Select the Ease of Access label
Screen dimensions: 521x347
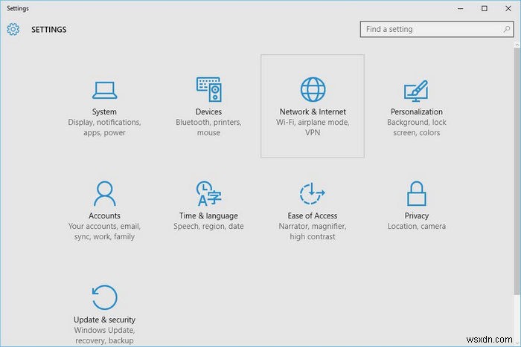313,215
